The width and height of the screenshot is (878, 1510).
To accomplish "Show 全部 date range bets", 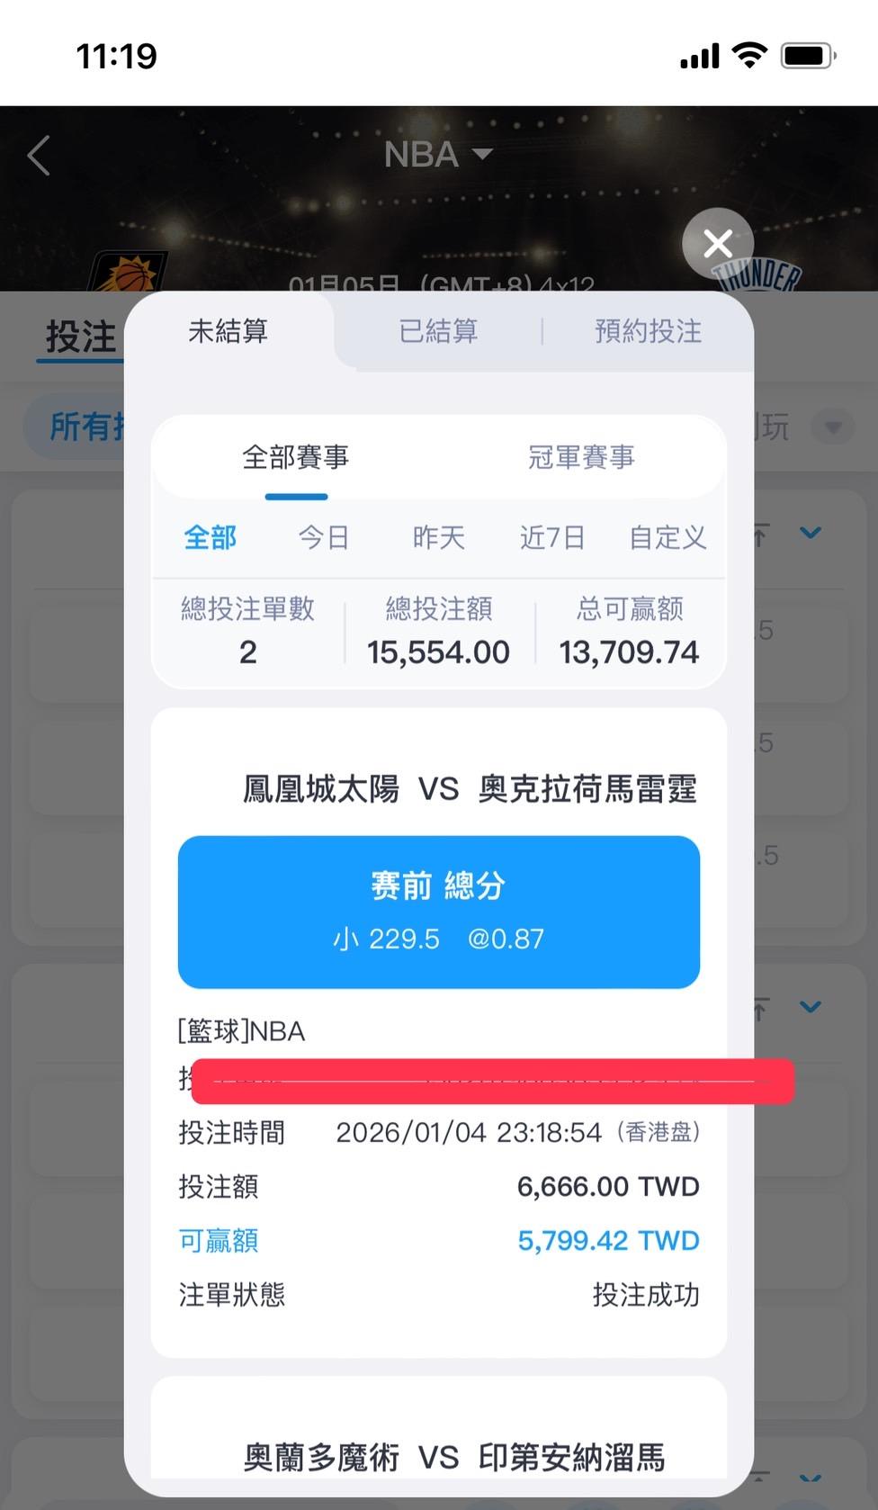I will [x=210, y=537].
